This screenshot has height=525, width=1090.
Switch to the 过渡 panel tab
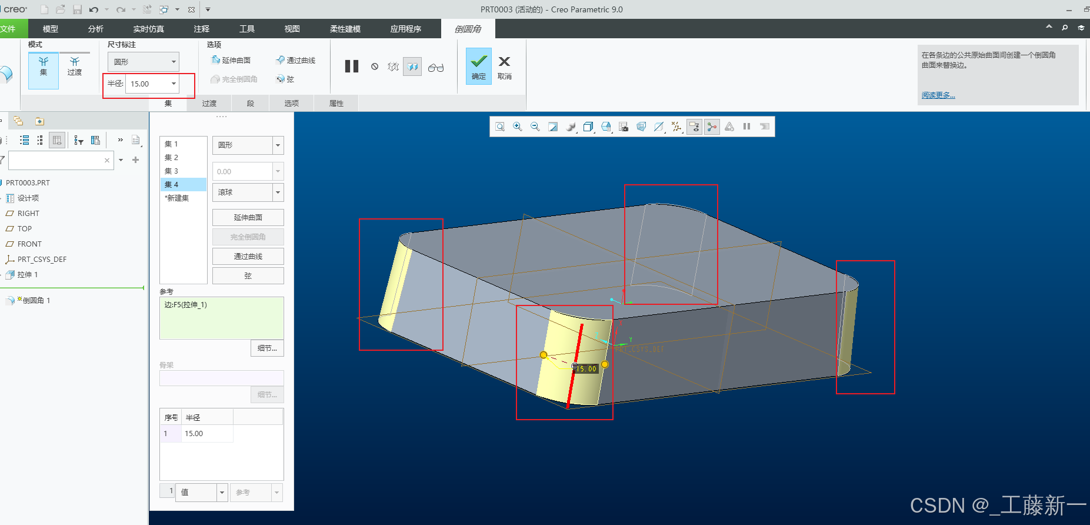tap(209, 103)
